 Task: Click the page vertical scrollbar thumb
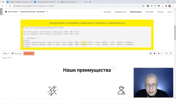pos(175,32)
